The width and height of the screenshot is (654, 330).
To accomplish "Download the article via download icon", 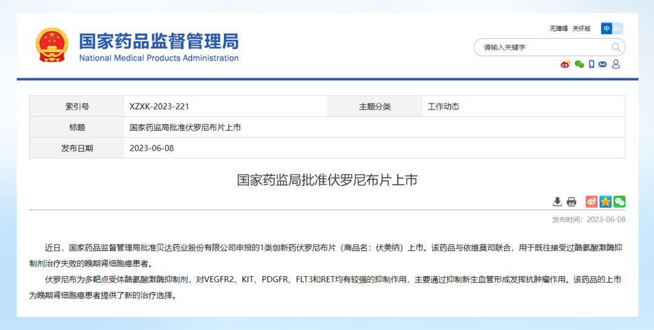I will pyautogui.click(x=557, y=202).
